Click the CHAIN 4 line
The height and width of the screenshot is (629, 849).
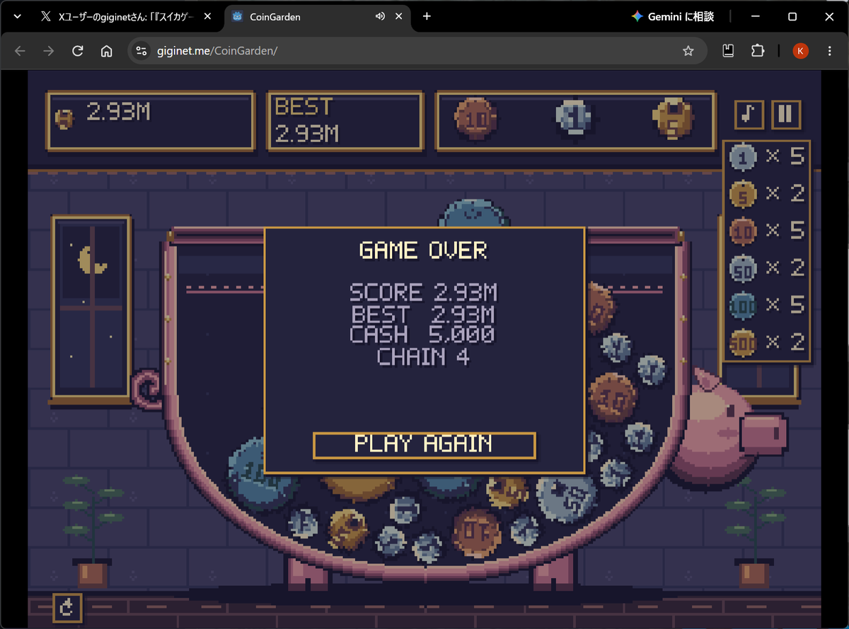click(423, 356)
